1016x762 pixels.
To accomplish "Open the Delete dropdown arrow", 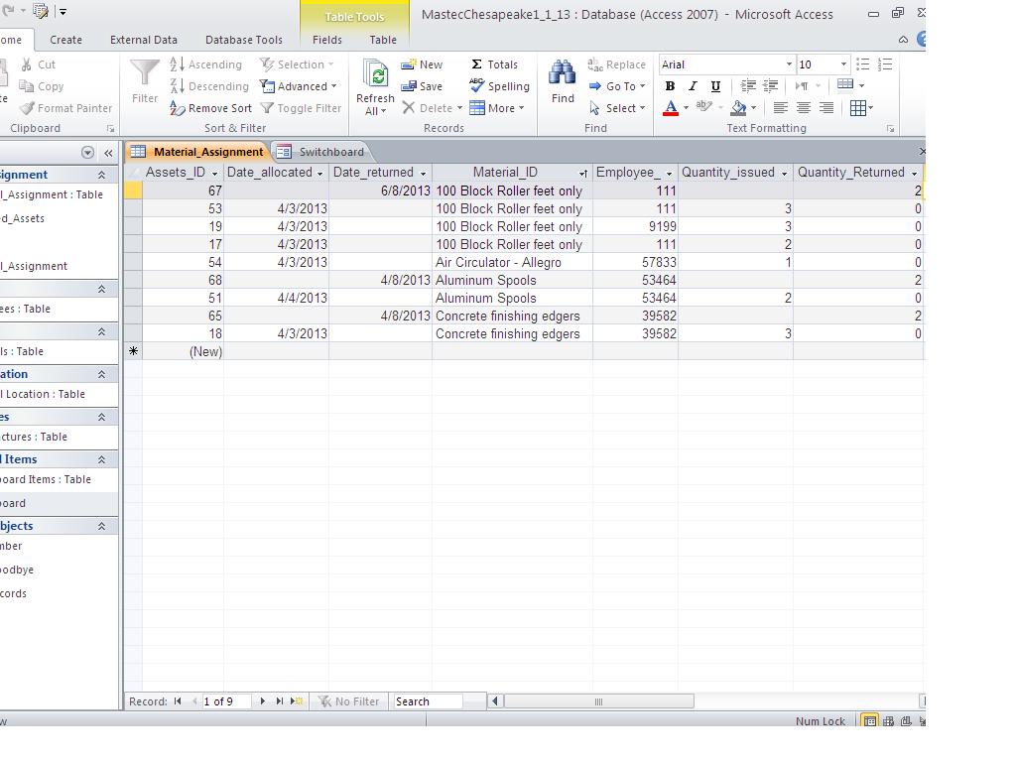I will pyautogui.click(x=459, y=108).
